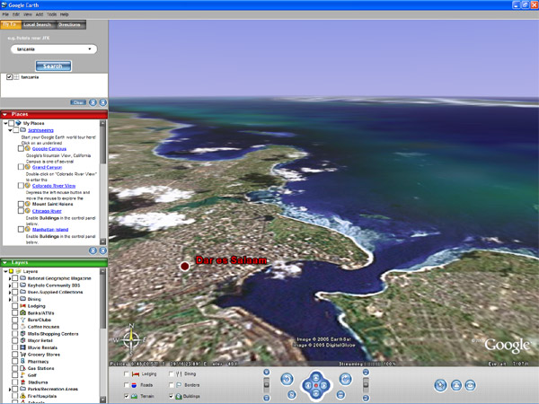Click the print button in bottom panel

[x=456, y=385]
